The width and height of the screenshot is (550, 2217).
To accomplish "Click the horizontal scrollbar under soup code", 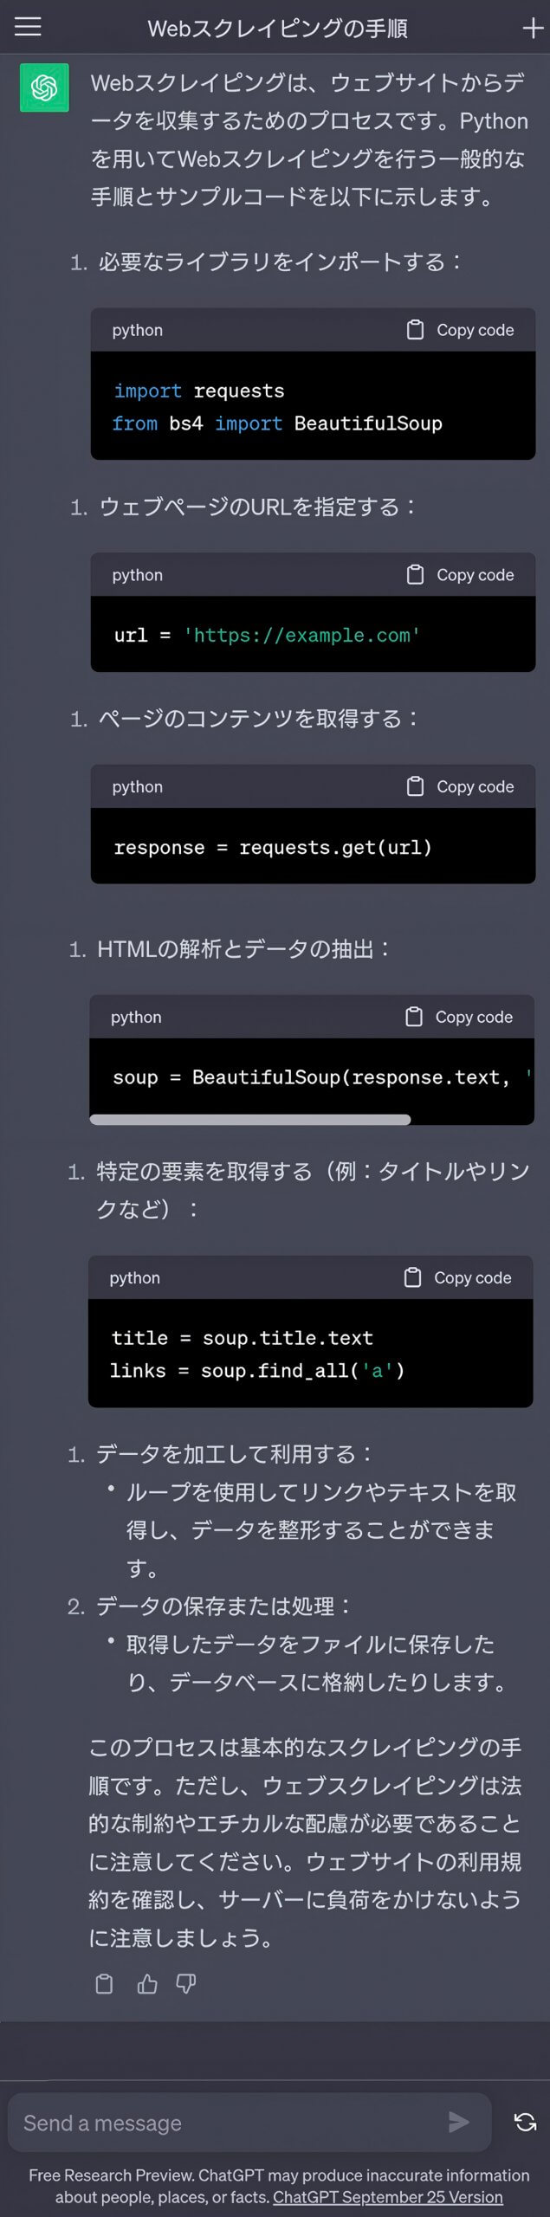I will pyautogui.click(x=249, y=1120).
